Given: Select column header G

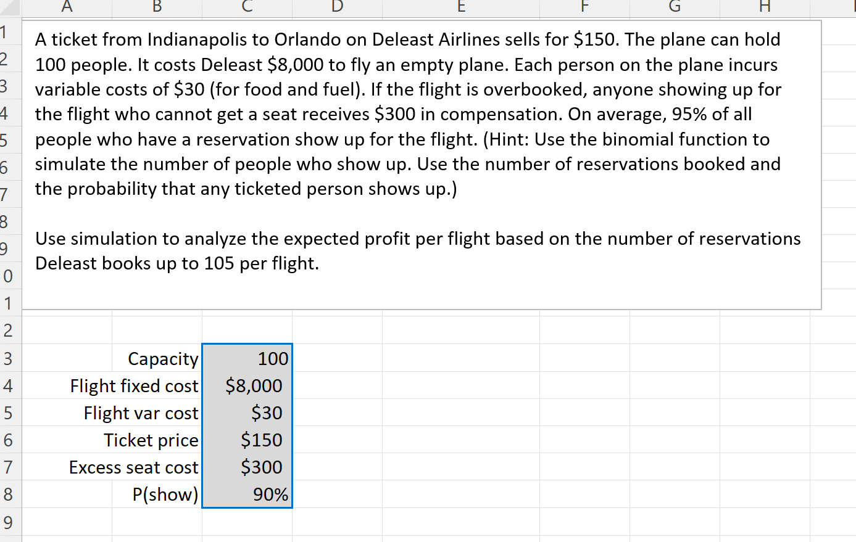Looking at the screenshot, I should pyautogui.click(x=674, y=7).
